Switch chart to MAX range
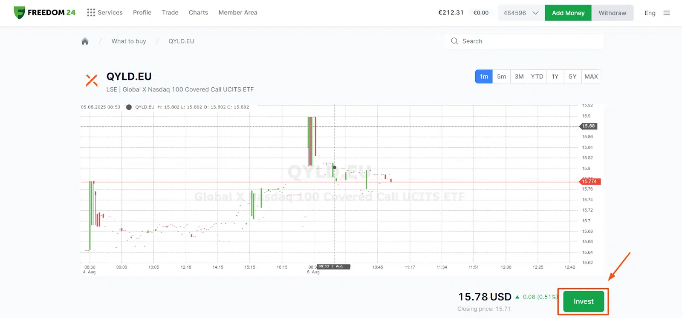The width and height of the screenshot is (682, 318). coord(591,77)
